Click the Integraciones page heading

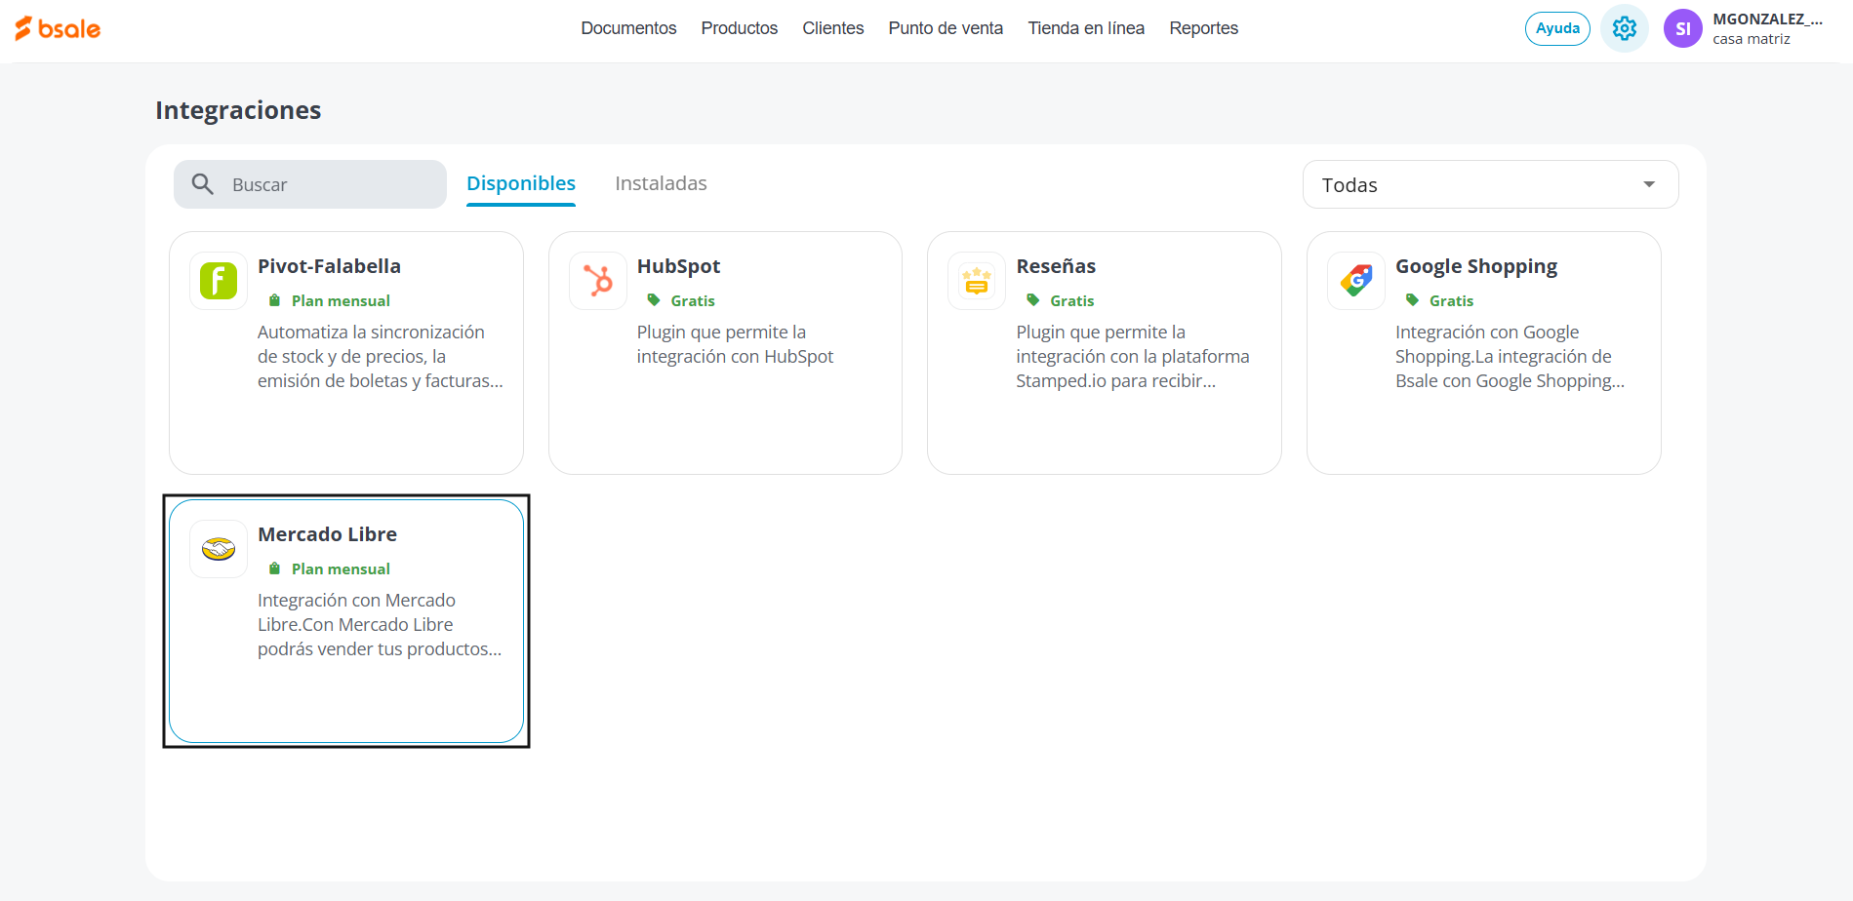click(238, 110)
